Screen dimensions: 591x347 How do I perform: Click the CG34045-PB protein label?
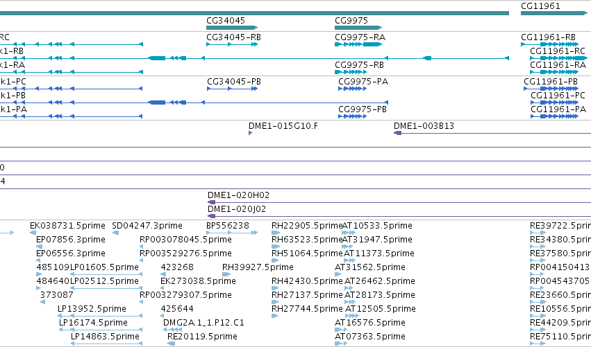tap(234, 82)
